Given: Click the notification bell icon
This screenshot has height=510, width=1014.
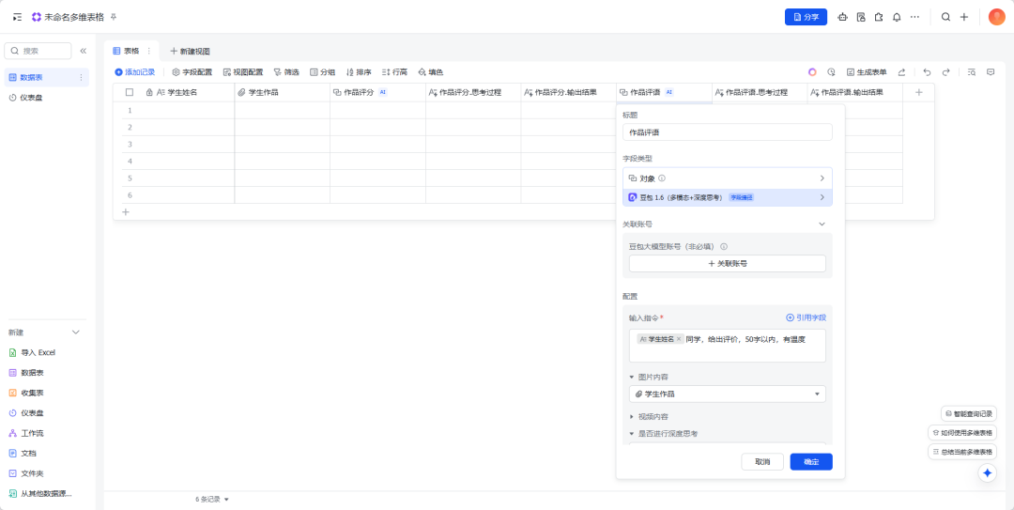Looking at the screenshot, I should (897, 17).
